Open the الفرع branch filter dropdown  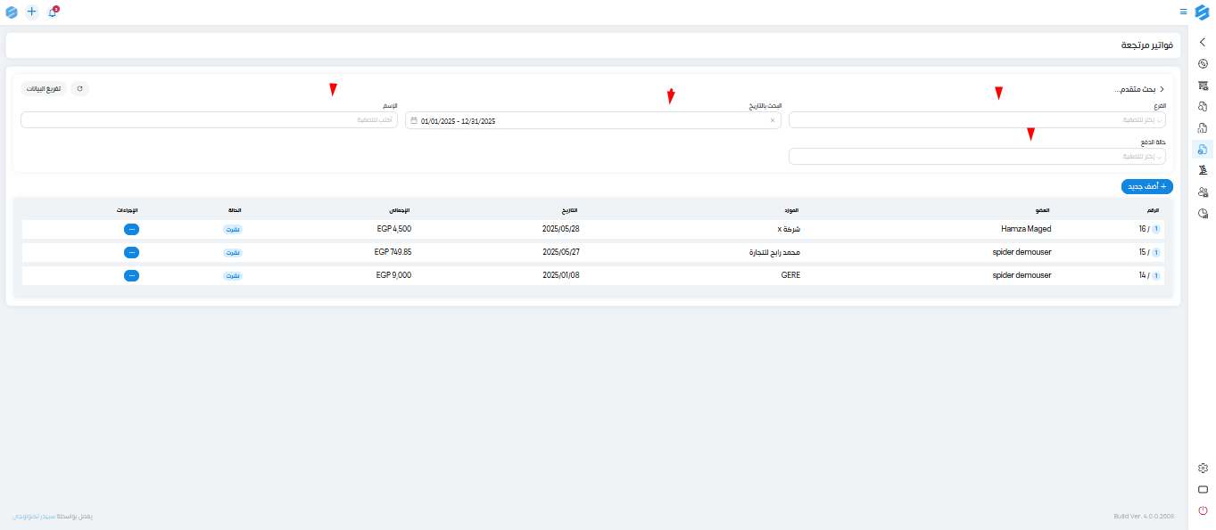point(977,120)
